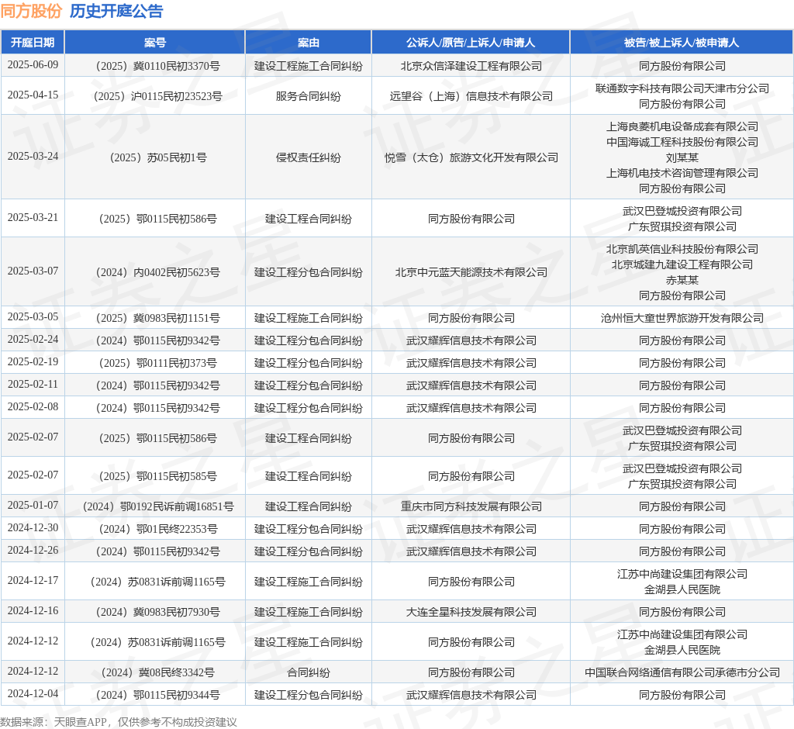This screenshot has width=794, height=729.
Task: Select the 服务合同纠纷 cause cell
Action: point(309,96)
